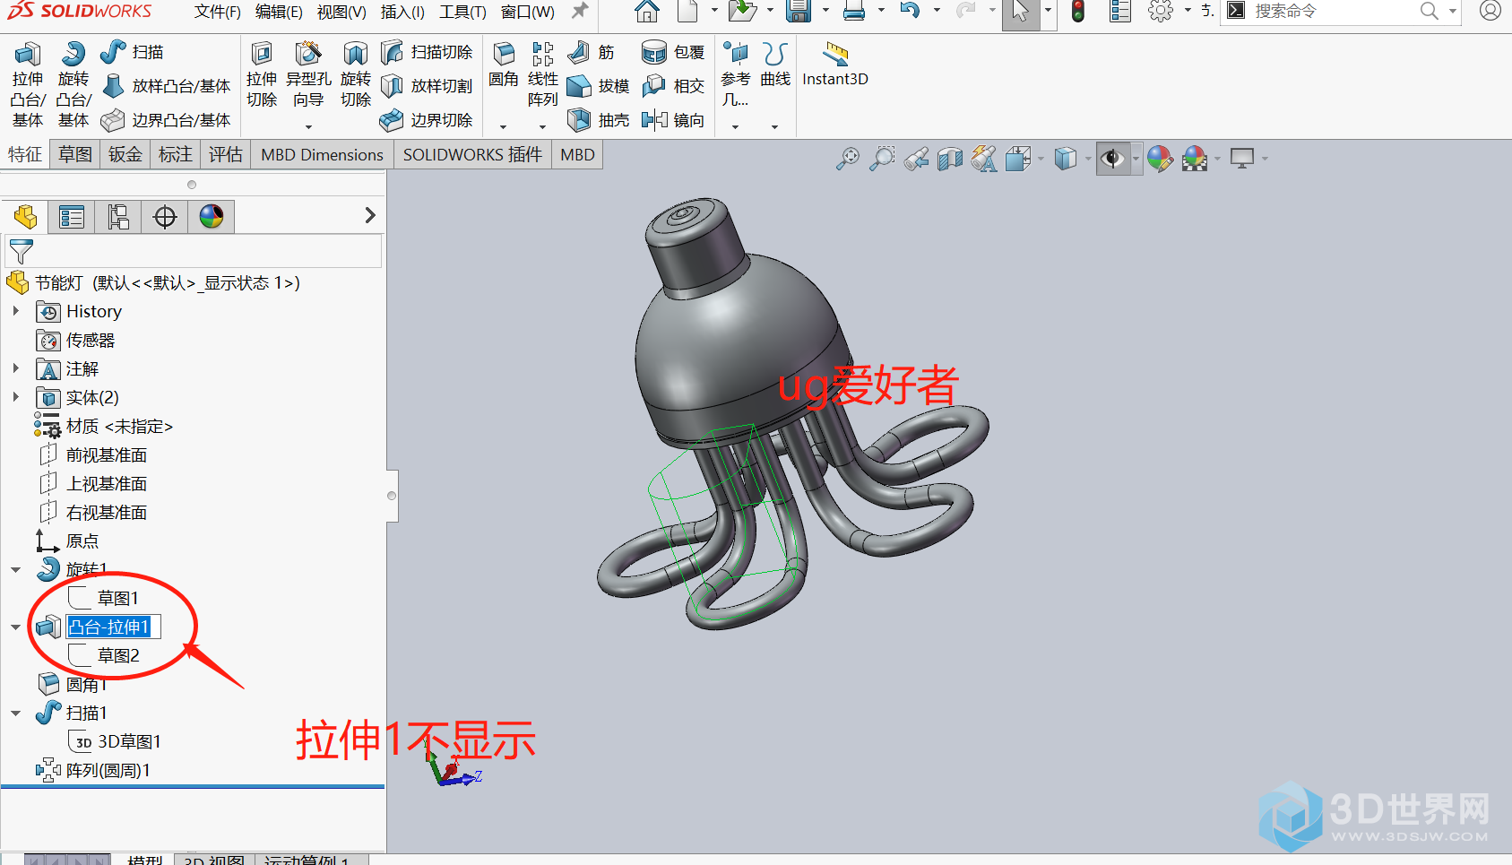
Task: Open the DimXpertManager crosshair tab
Action: click(x=165, y=217)
